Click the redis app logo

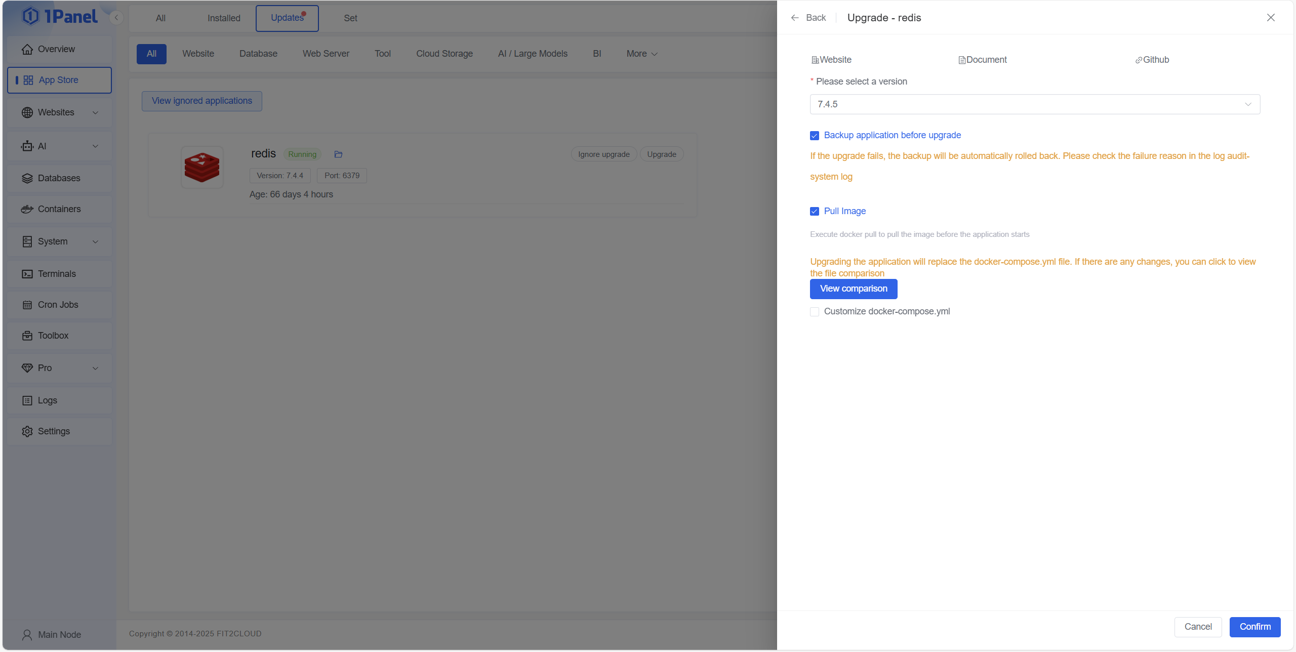(x=202, y=168)
